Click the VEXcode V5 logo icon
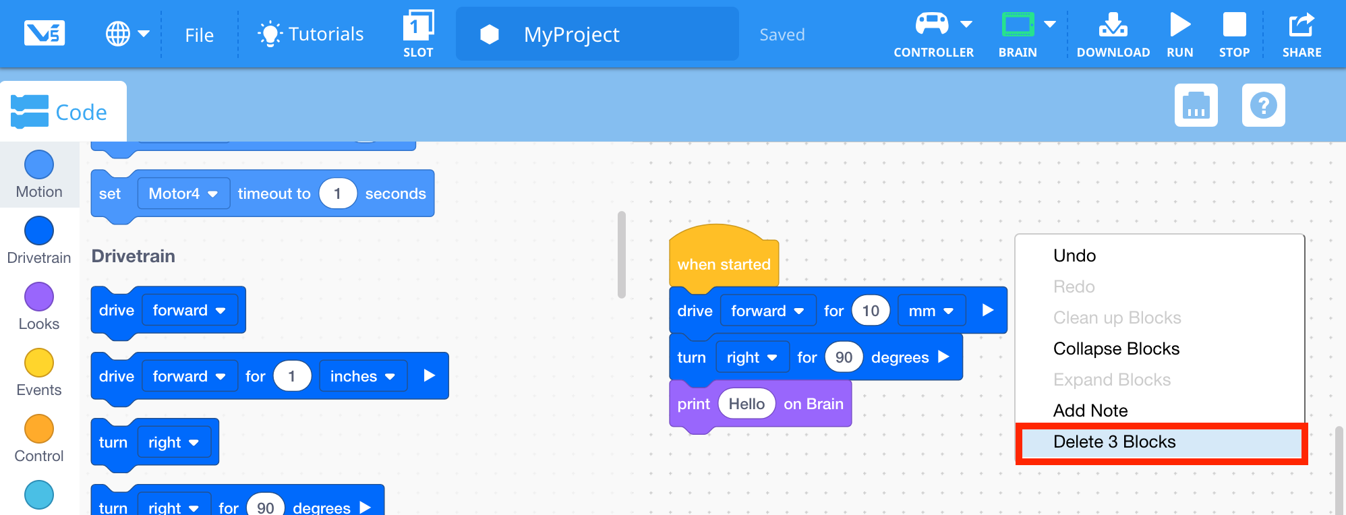This screenshot has height=515, width=1346. 45,33
